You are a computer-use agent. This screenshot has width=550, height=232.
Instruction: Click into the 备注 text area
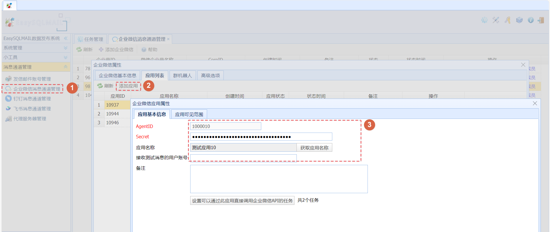tap(279, 179)
